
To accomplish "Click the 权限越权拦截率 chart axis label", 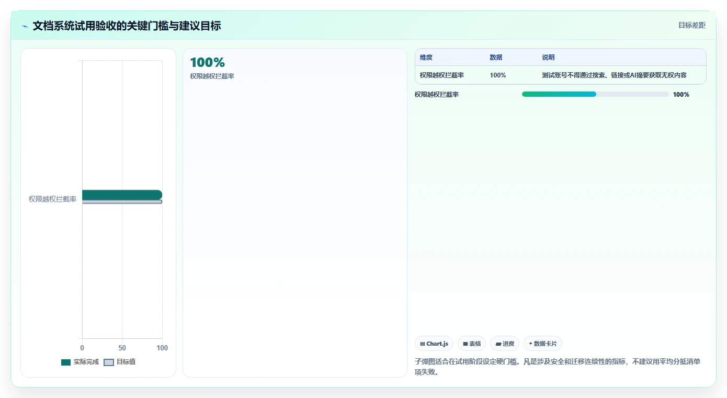I will point(52,199).
